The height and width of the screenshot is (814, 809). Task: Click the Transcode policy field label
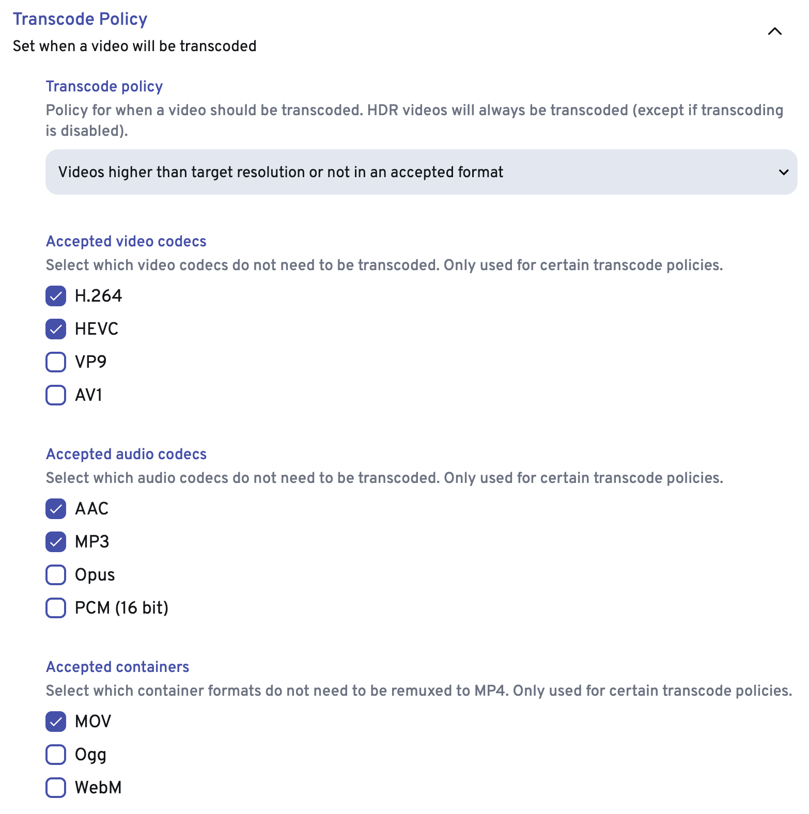pos(104,86)
